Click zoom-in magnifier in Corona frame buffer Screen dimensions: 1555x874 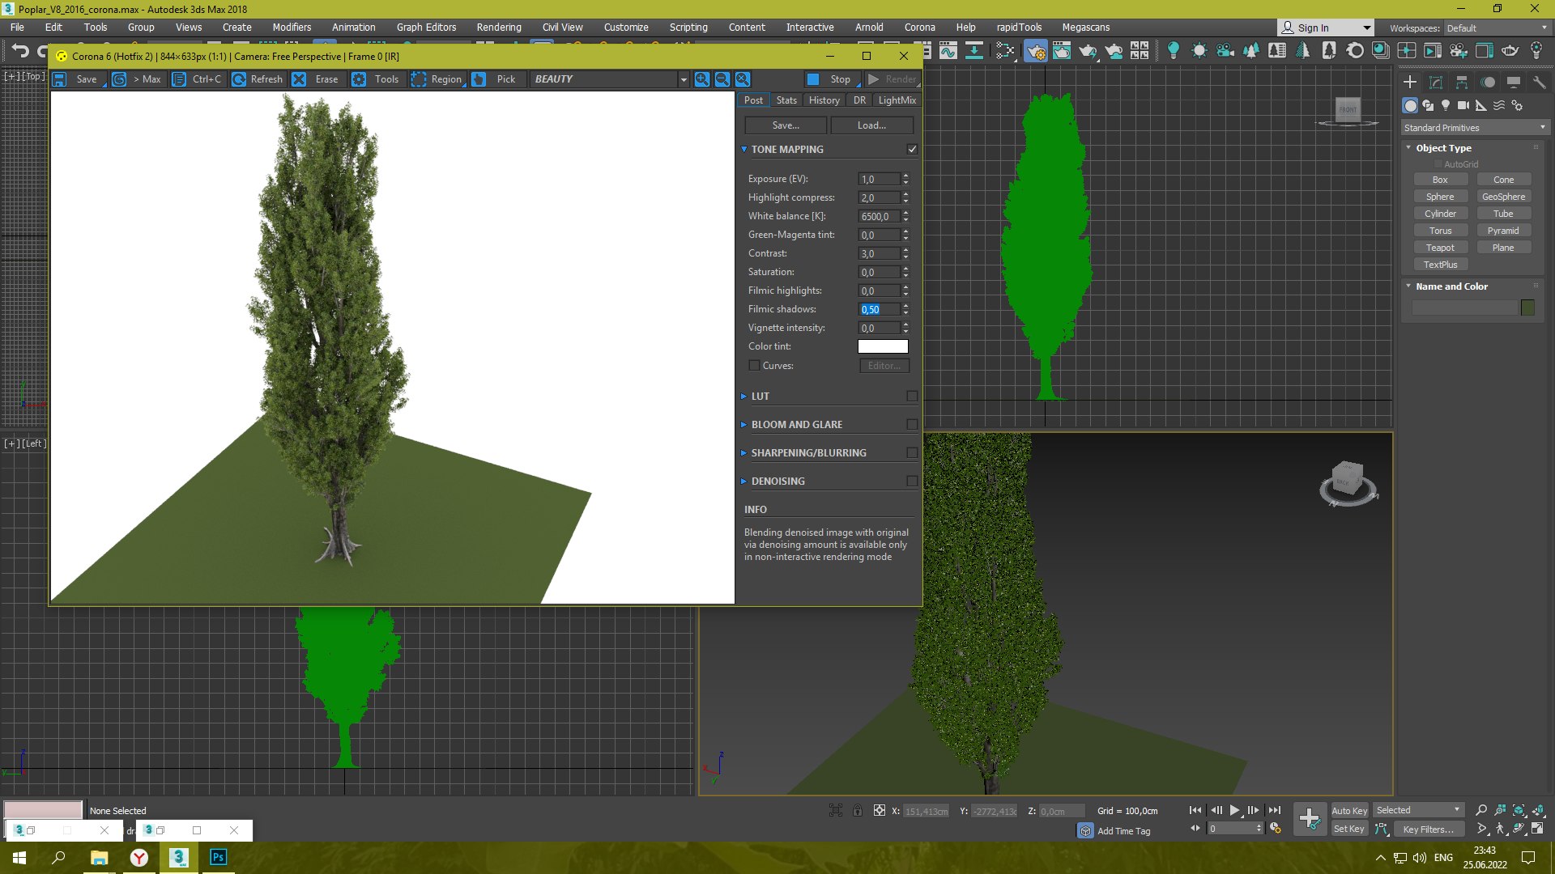tap(702, 79)
